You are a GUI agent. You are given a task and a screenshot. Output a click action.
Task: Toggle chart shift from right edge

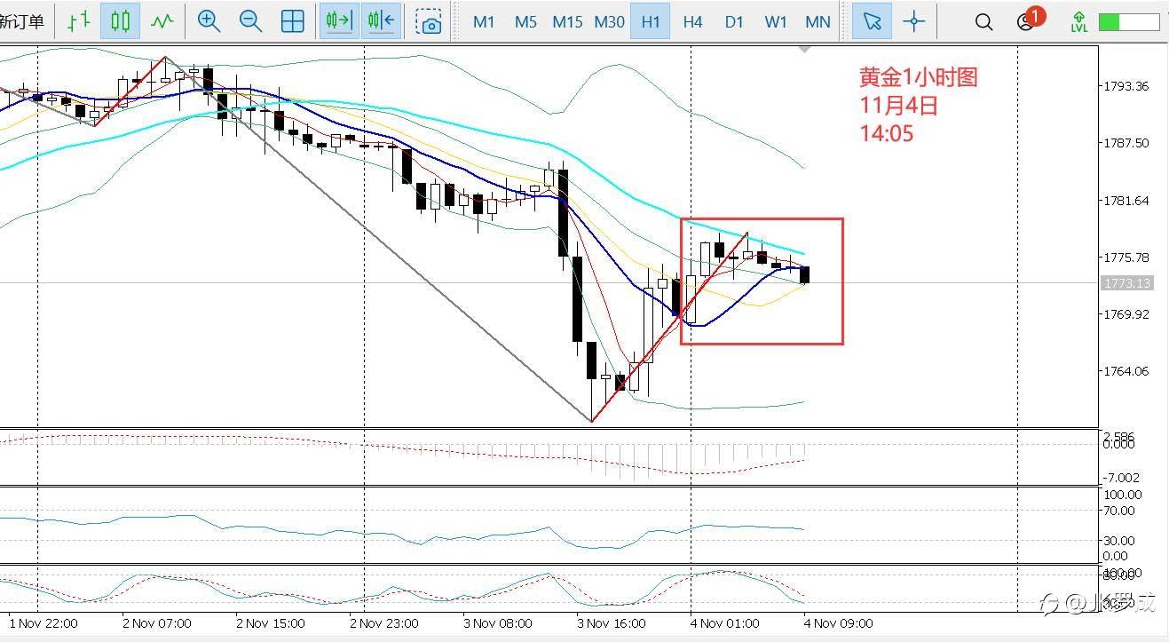pos(382,21)
